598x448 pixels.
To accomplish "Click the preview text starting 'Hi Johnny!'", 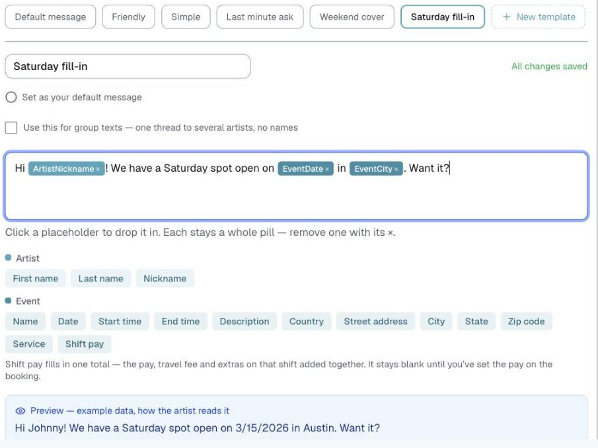I will tap(197, 428).
